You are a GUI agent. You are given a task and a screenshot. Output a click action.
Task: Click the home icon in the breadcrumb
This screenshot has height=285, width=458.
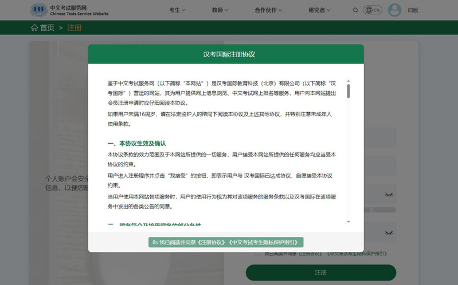pyautogui.click(x=34, y=27)
